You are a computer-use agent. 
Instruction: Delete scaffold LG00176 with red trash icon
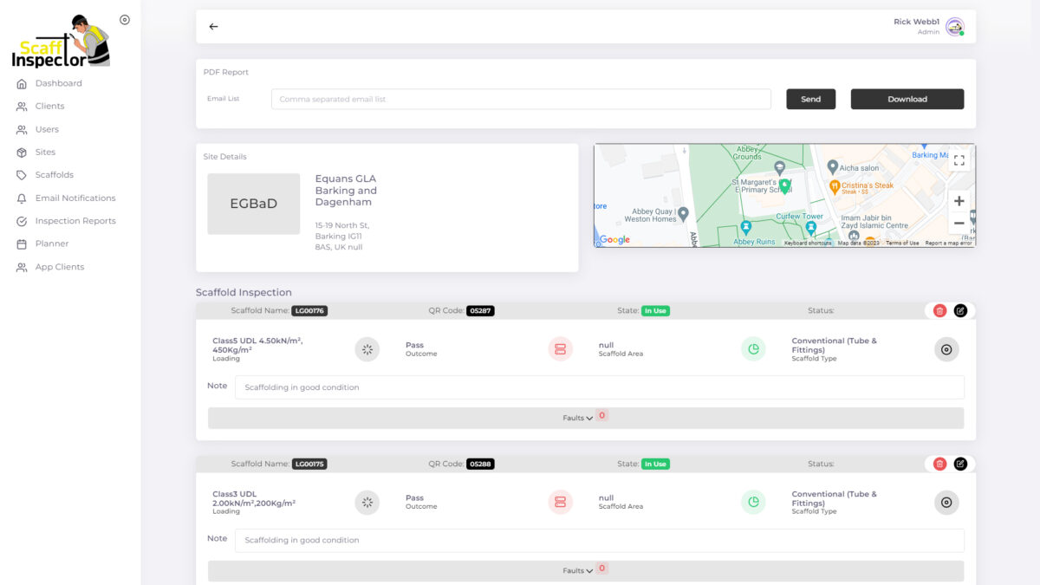(x=939, y=310)
